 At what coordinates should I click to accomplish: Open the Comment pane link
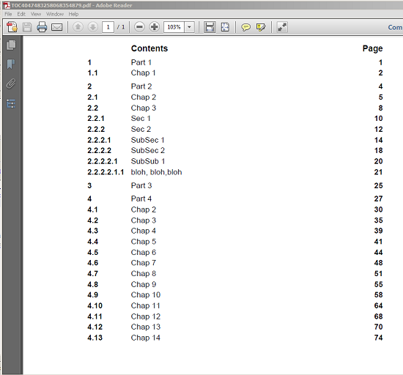pyautogui.click(x=395, y=27)
